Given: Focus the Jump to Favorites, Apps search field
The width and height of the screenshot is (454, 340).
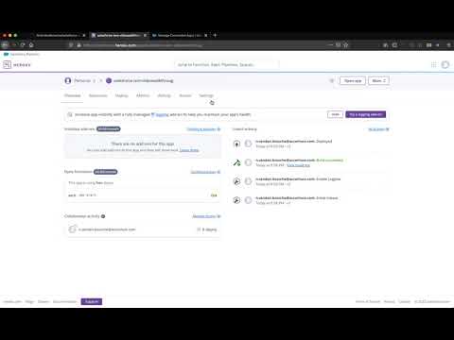Looking at the screenshot, I should pos(226,65).
